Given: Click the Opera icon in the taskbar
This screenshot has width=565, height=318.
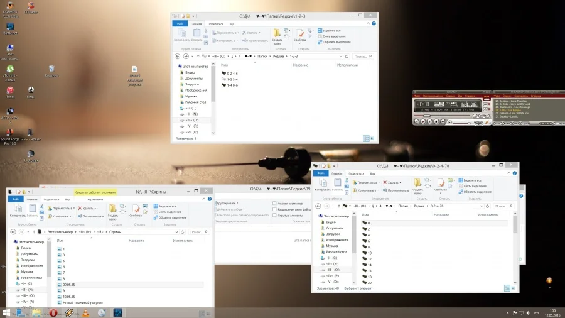Looking at the screenshot, I should [54, 312].
